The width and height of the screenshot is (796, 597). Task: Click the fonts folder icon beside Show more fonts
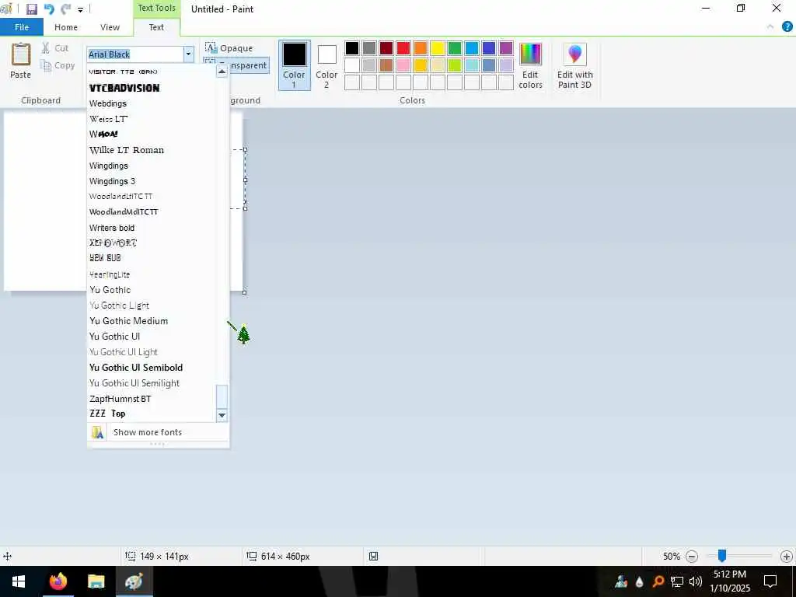tap(97, 432)
